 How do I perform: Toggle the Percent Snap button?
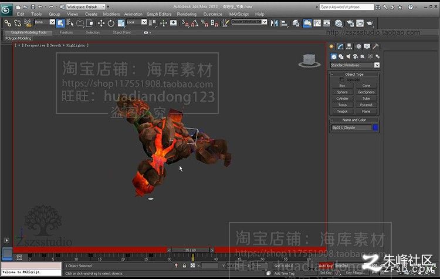205,23
